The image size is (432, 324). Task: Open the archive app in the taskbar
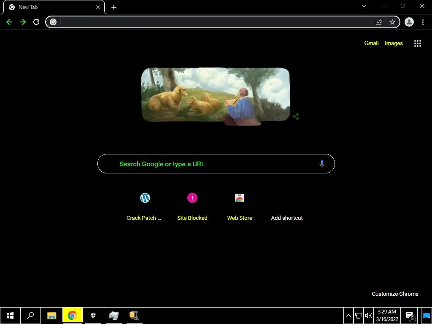(134, 316)
